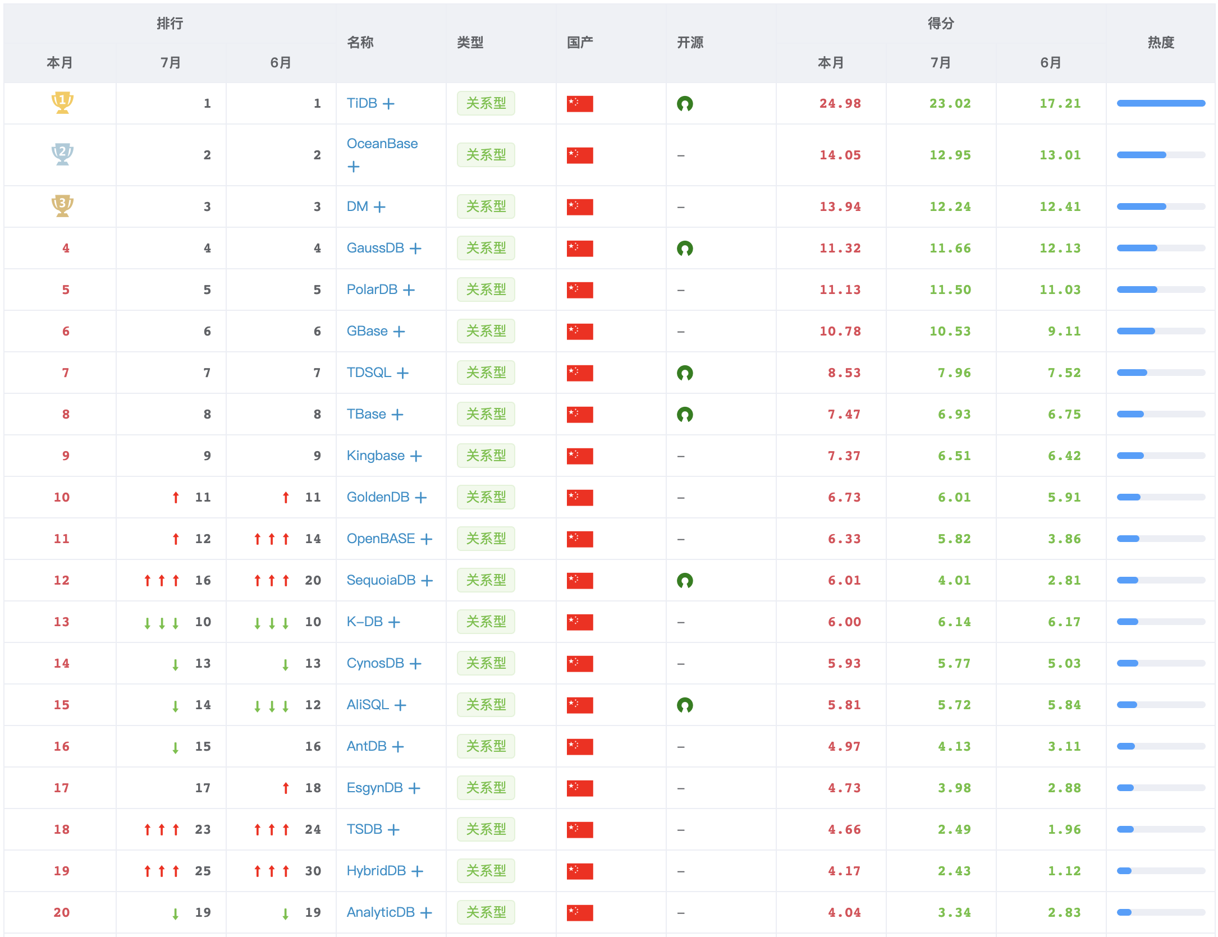
Task: Click the dash in OceanBase's 开源 column
Action: click(x=681, y=155)
